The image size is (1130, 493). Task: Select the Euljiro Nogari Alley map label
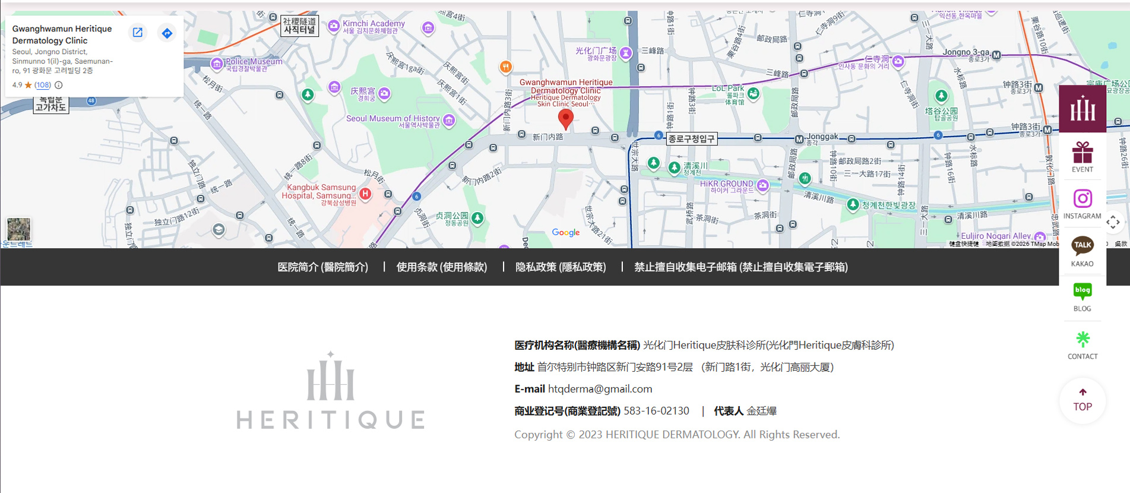[x=996, y=236]
